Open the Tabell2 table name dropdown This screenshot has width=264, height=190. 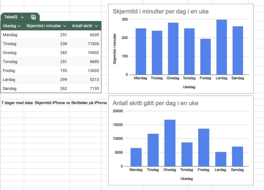tap(22, 17)
